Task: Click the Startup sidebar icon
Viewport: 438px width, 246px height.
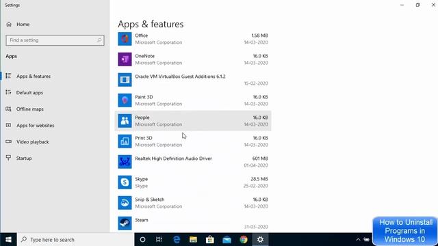Action: (8, 158)
